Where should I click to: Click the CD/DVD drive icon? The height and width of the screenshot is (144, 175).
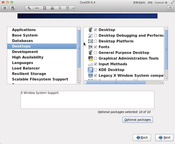point(52,8)
